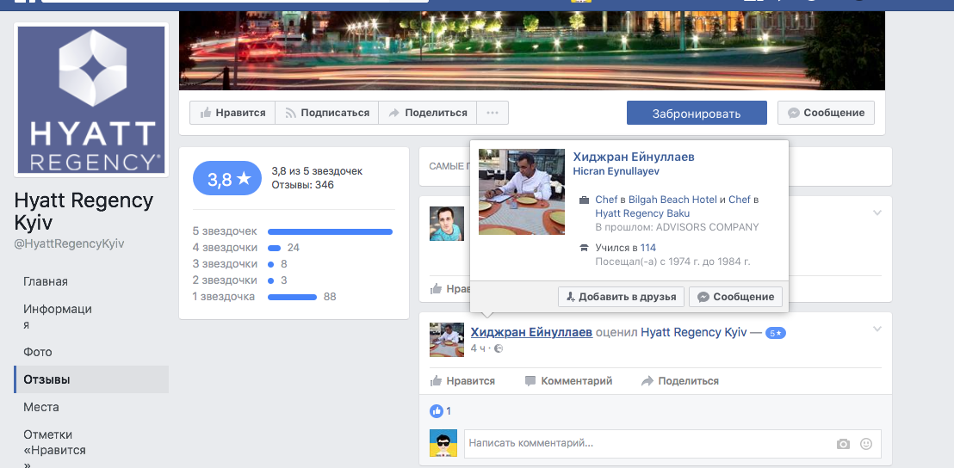Click reviewer avatar next to review post
This screenshot has height=468, width=954.
tap(447, 340)
